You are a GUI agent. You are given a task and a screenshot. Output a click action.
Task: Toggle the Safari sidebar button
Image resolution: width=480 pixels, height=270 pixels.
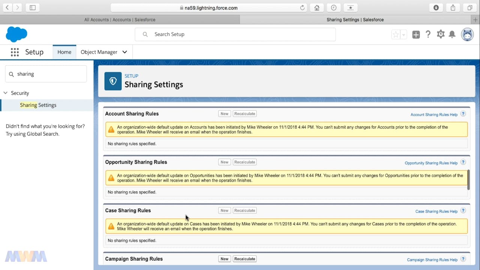[x=33, y=7]
